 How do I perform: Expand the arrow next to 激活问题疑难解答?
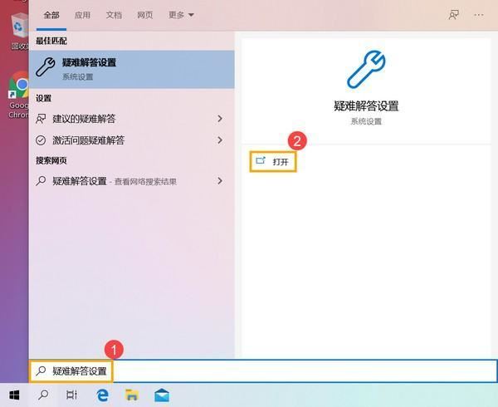click(x=220, y=140)
